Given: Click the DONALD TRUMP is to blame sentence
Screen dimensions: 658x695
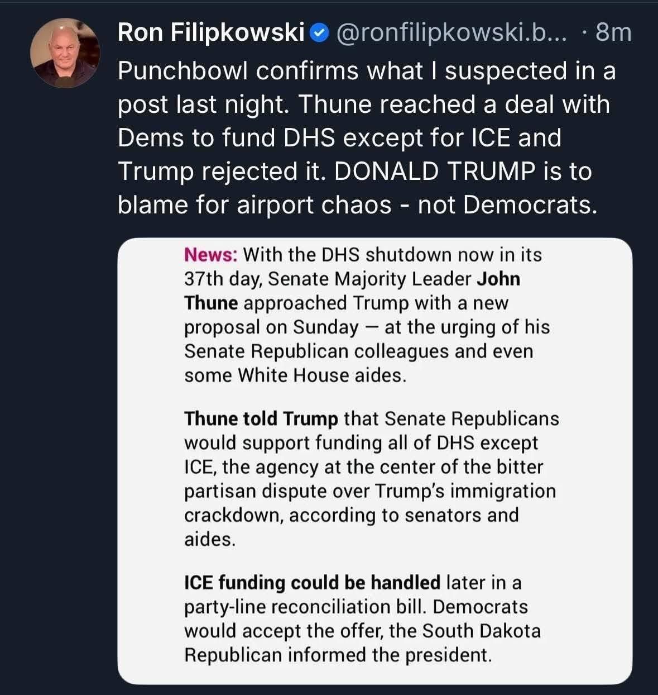Looking at the screenshot, I should [x=357, y=188].
